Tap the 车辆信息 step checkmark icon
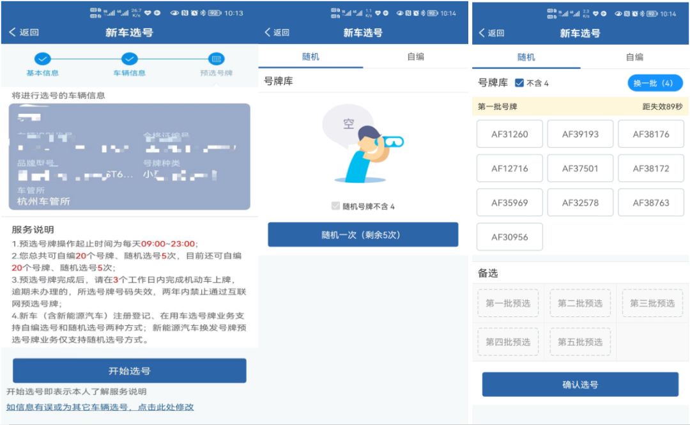The image size is (690, 425). pos(129,59)
